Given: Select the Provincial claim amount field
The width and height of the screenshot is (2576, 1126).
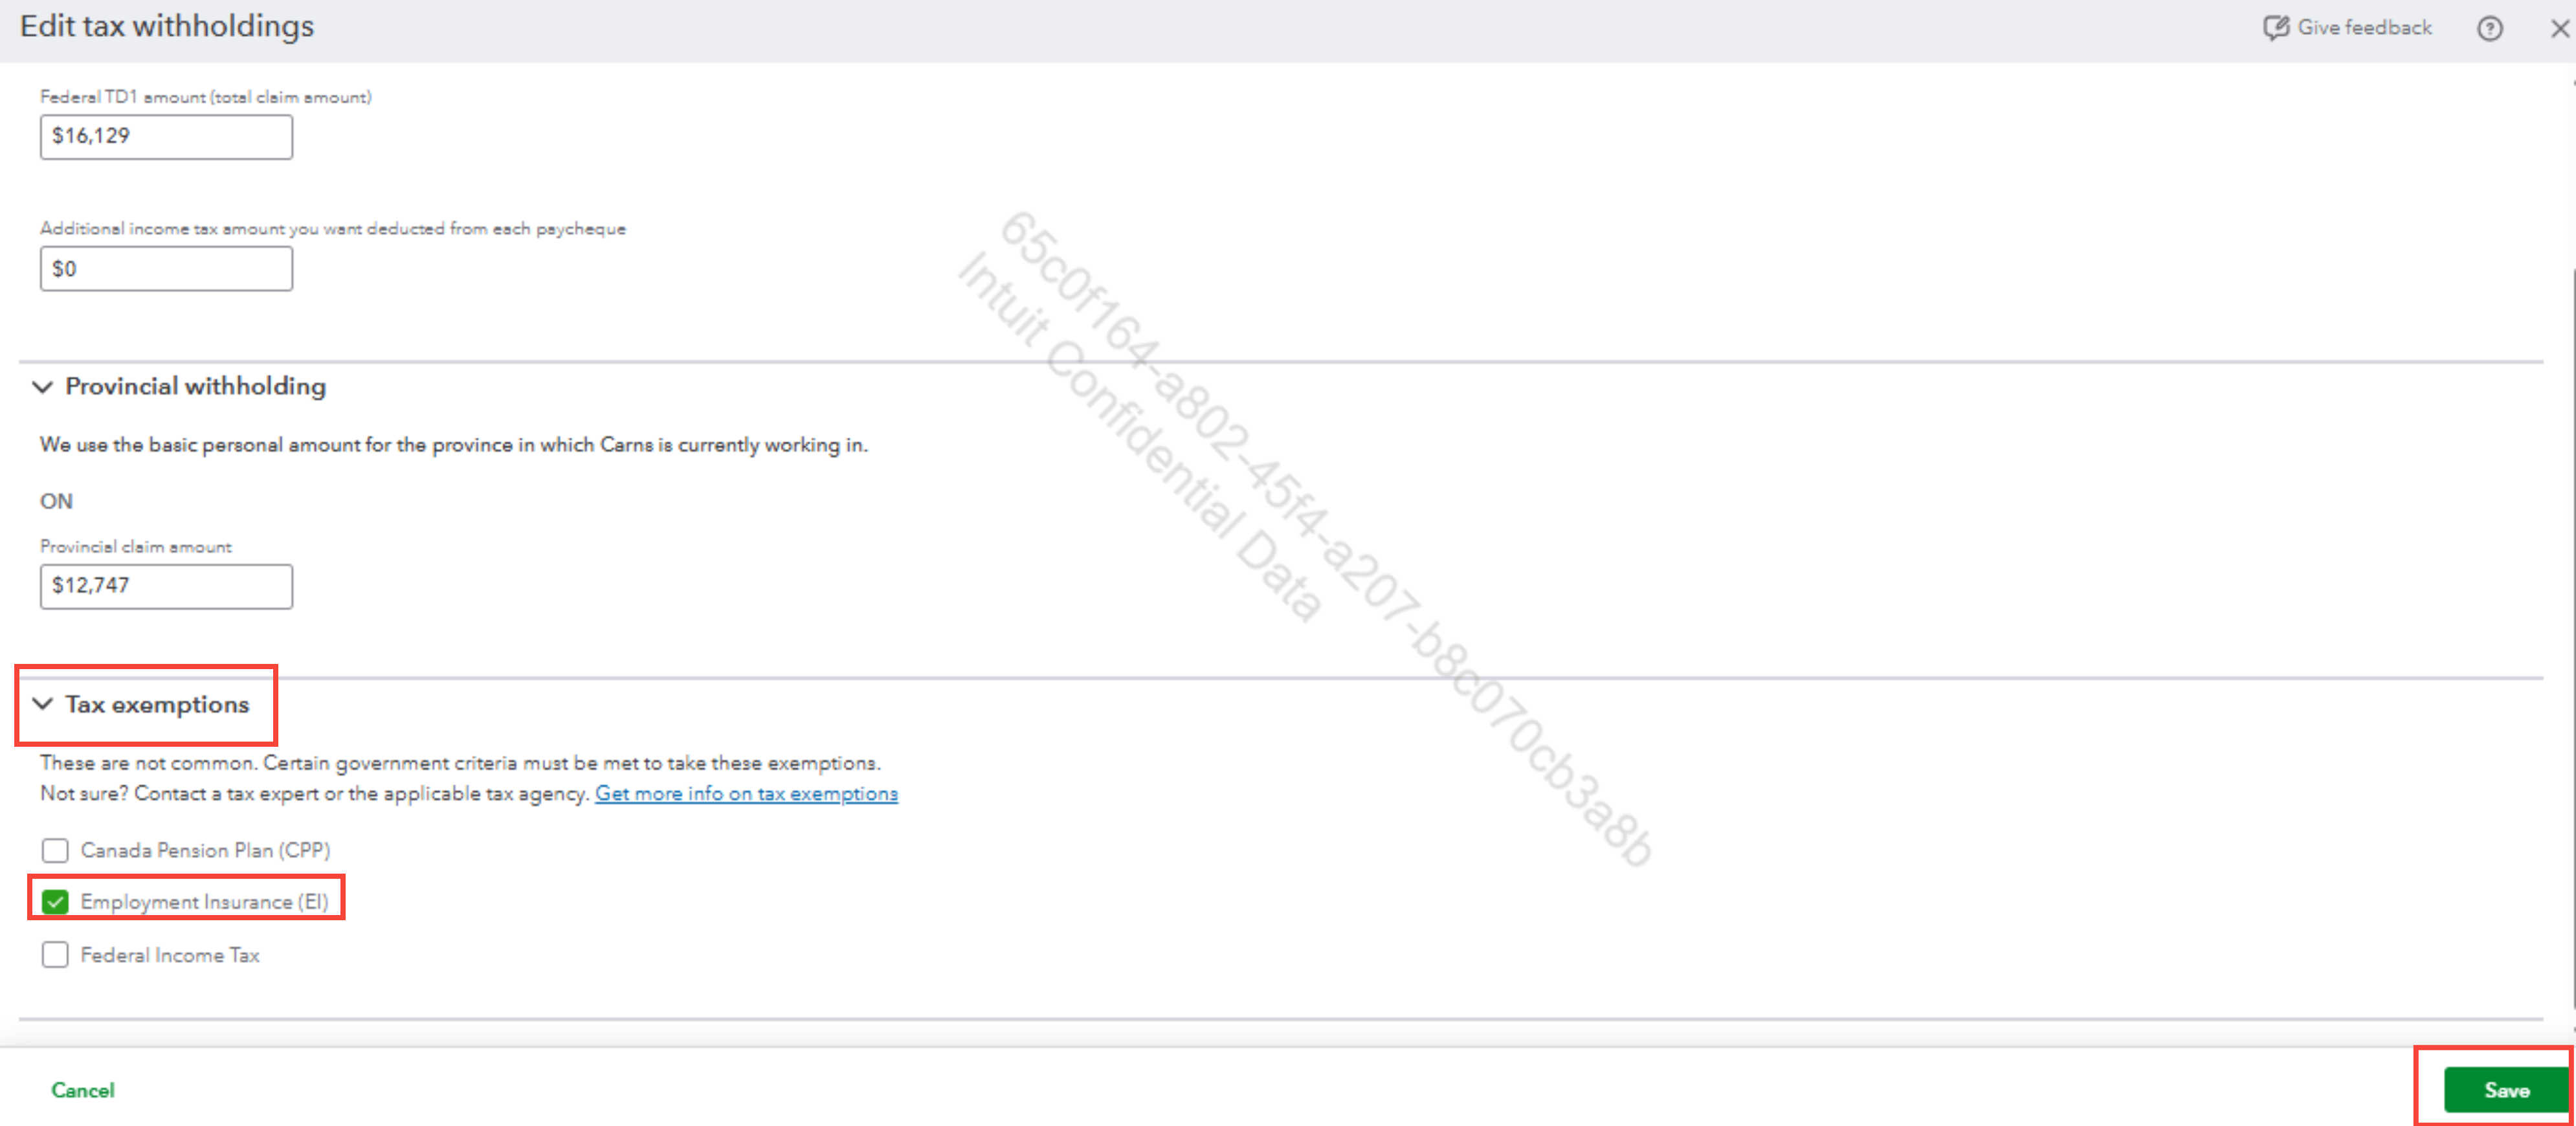Looking at the screenshot, I should coord(166,586).
